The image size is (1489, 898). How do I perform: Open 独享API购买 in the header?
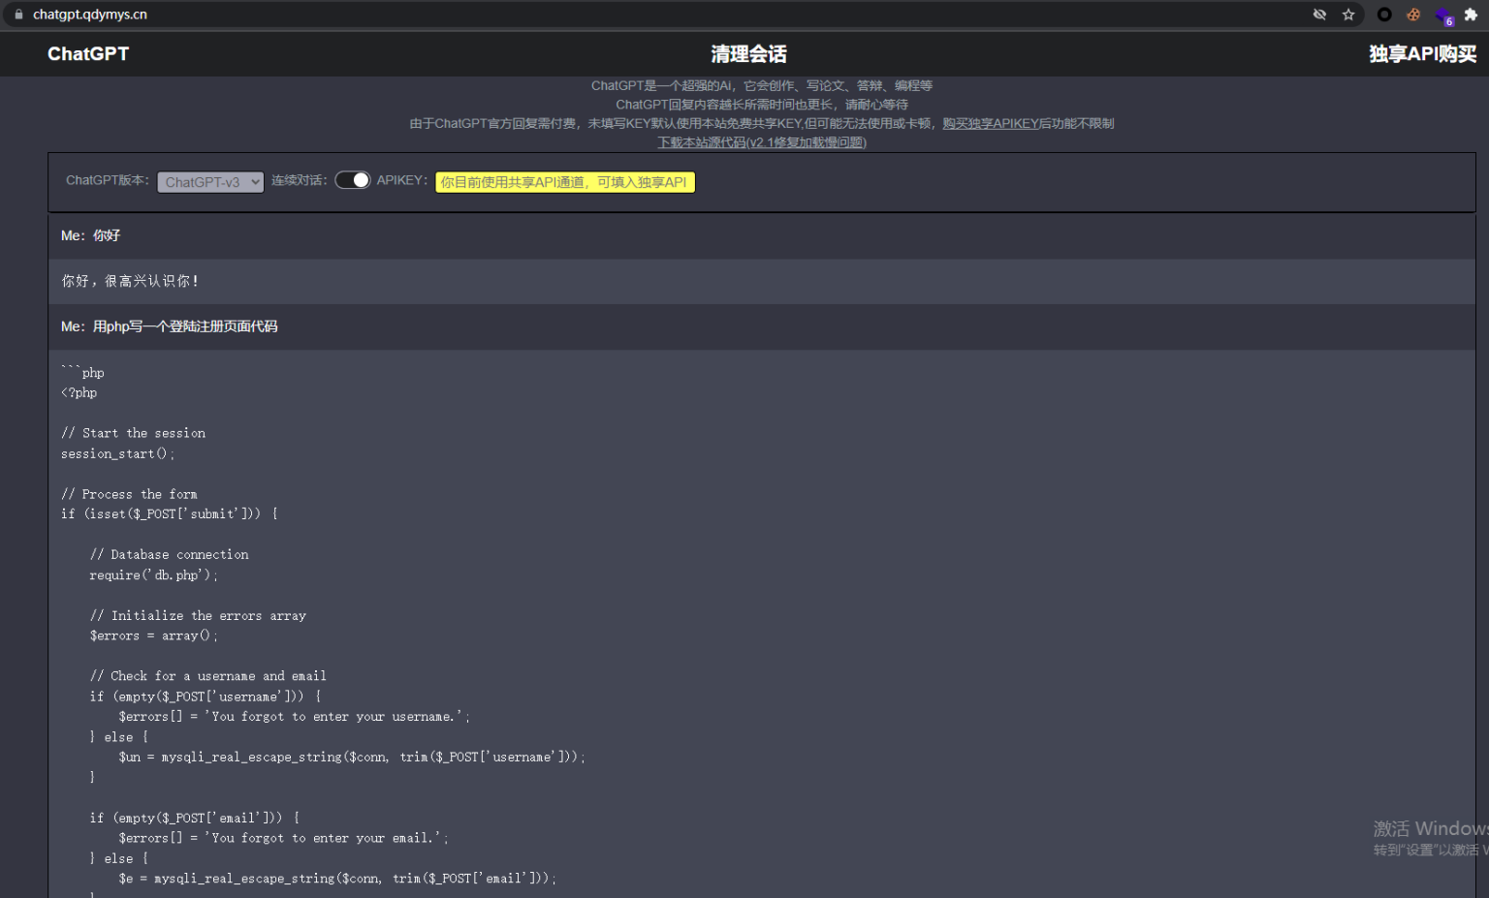coord(1422,54)
